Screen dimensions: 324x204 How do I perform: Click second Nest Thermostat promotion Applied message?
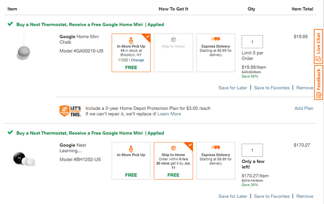pos(90,133)
